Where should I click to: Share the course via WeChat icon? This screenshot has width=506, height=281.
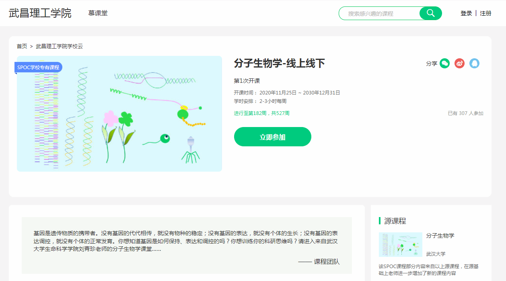point(444,64)
